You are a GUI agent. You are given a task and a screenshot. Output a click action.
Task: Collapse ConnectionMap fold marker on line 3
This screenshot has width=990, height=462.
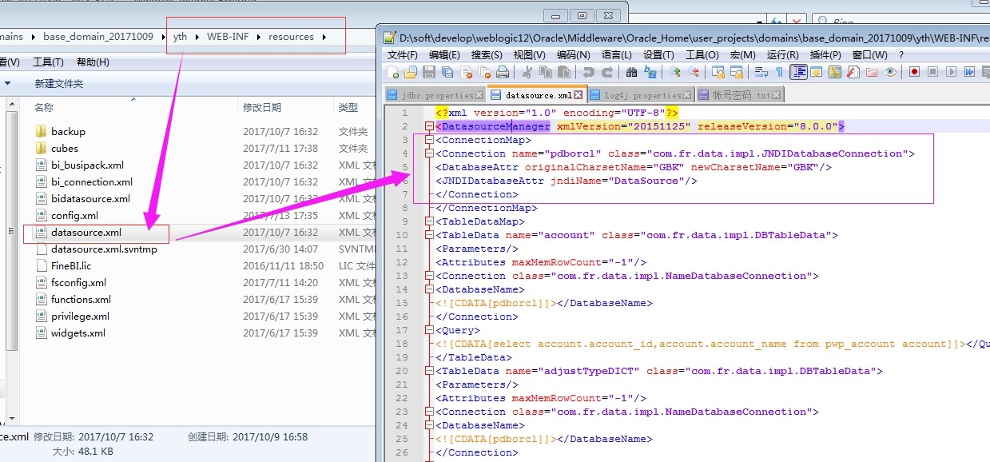tap(429, 140)
